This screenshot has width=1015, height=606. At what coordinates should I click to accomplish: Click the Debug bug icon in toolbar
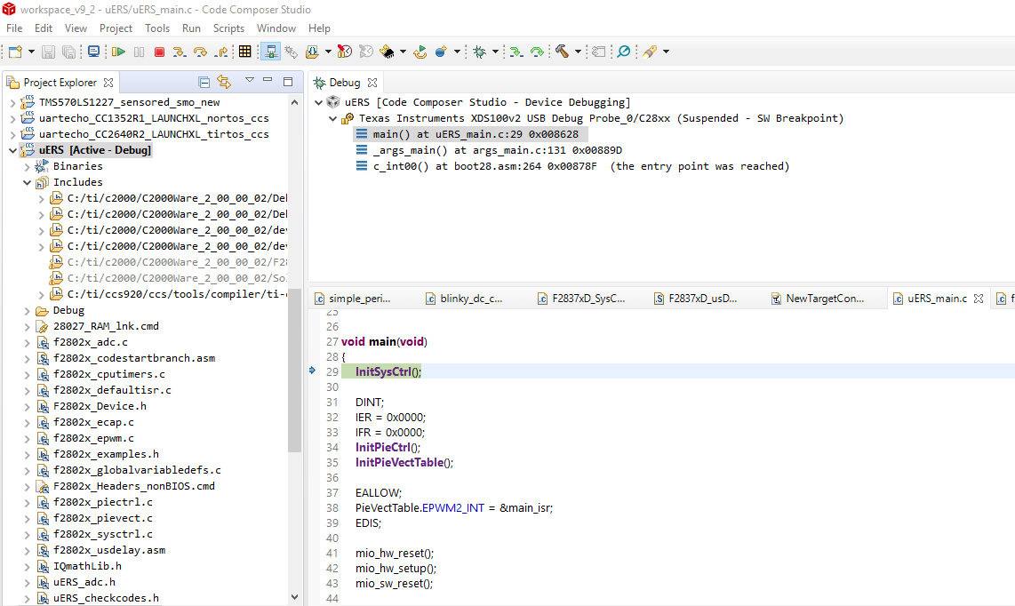pyautogui.click(x=479, y=52)
